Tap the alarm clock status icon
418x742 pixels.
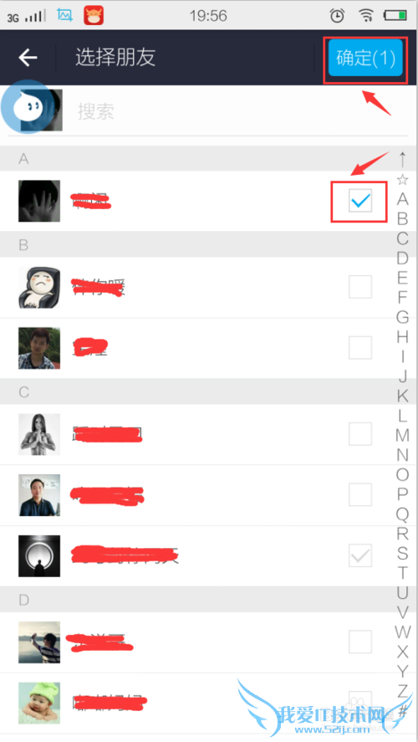tap(337, 16)
